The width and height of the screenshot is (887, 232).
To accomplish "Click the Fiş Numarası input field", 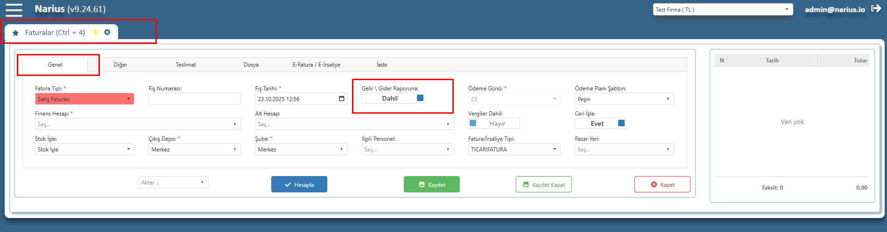I will 195,99.
